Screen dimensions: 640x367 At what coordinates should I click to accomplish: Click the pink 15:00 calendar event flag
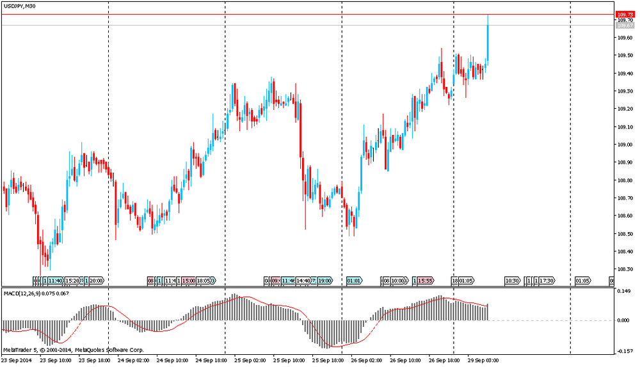click(x=188, y=281)
